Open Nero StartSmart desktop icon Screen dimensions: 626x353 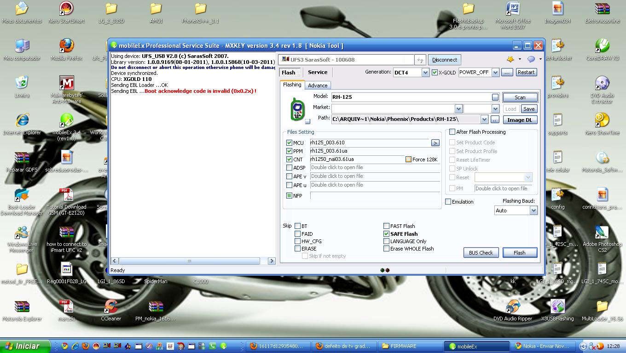coord(67,12)
